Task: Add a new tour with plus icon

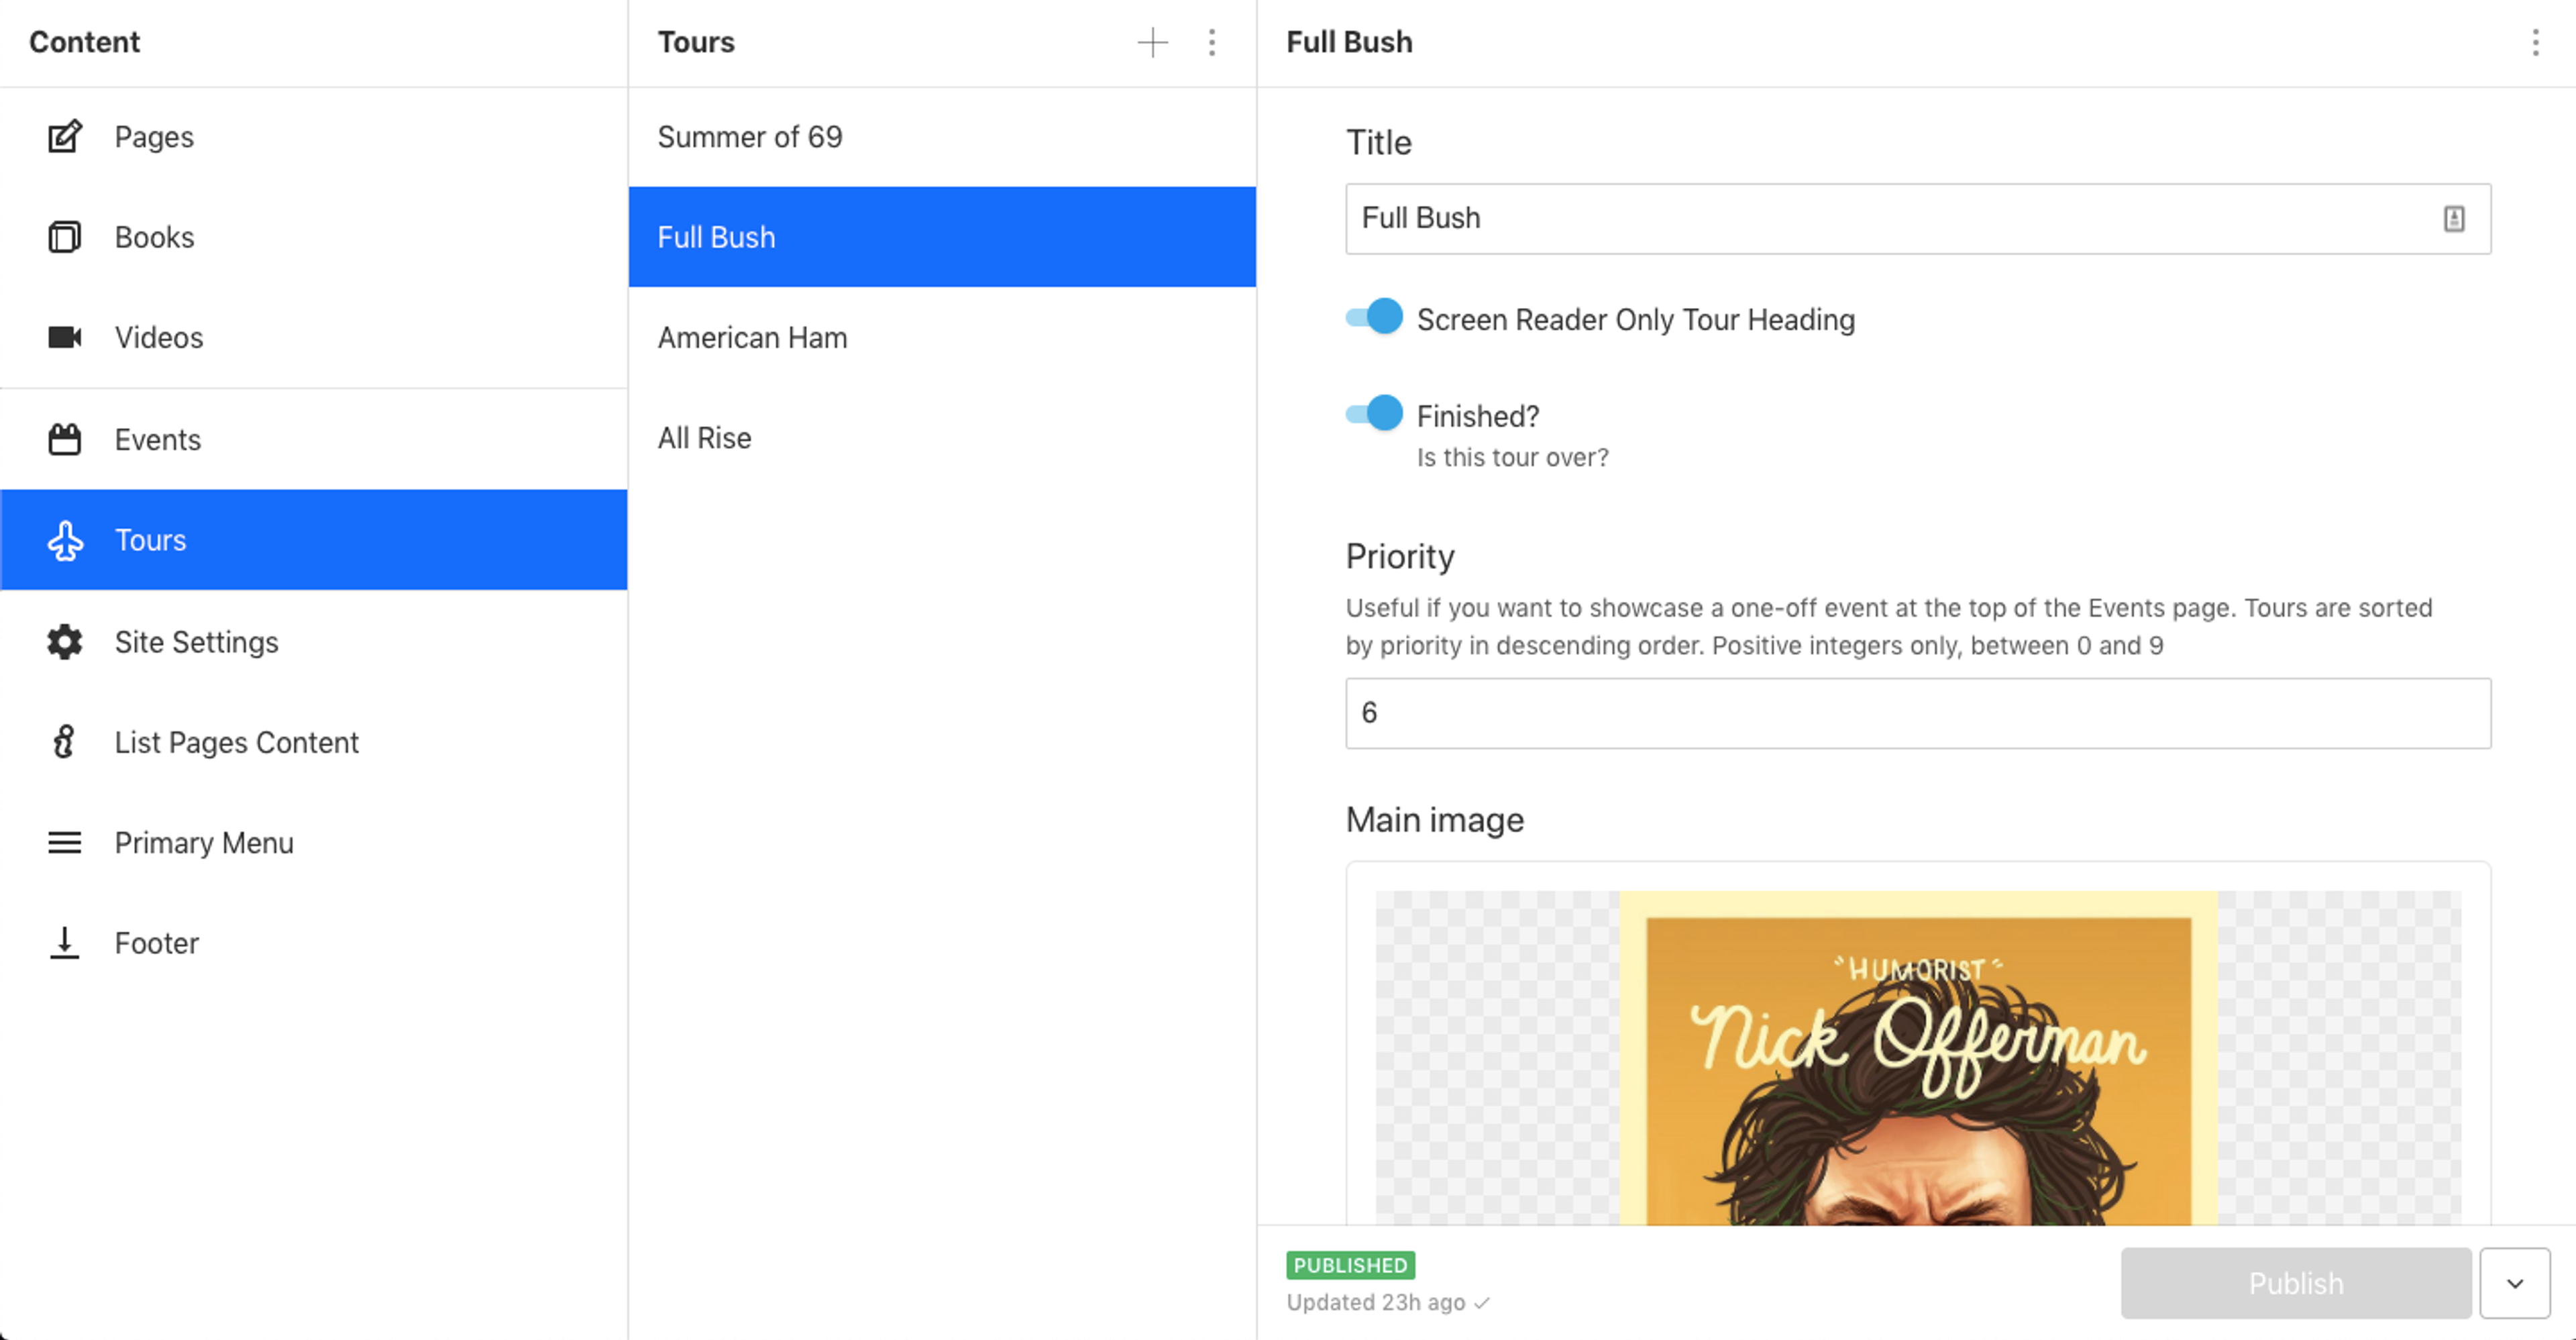Action: [1152, 42]
